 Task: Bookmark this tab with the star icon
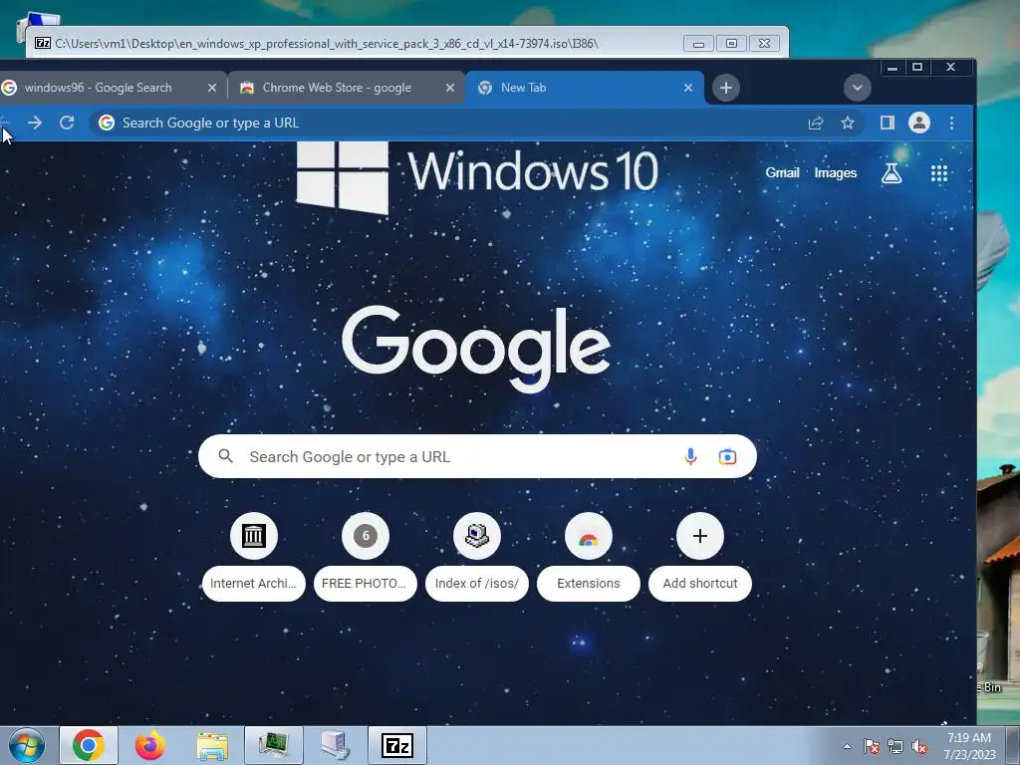847,123
